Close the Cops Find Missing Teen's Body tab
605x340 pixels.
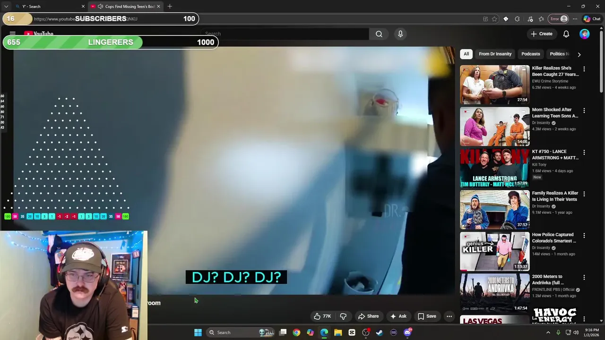(158, 6)
